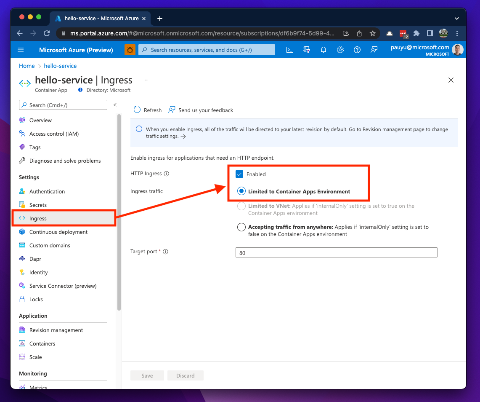Uncheck the HTTP Ingress Enabled checkbox

tap(239, 174)
